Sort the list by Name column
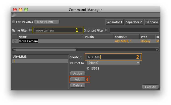Screen dimensions: 171x105 51,37
